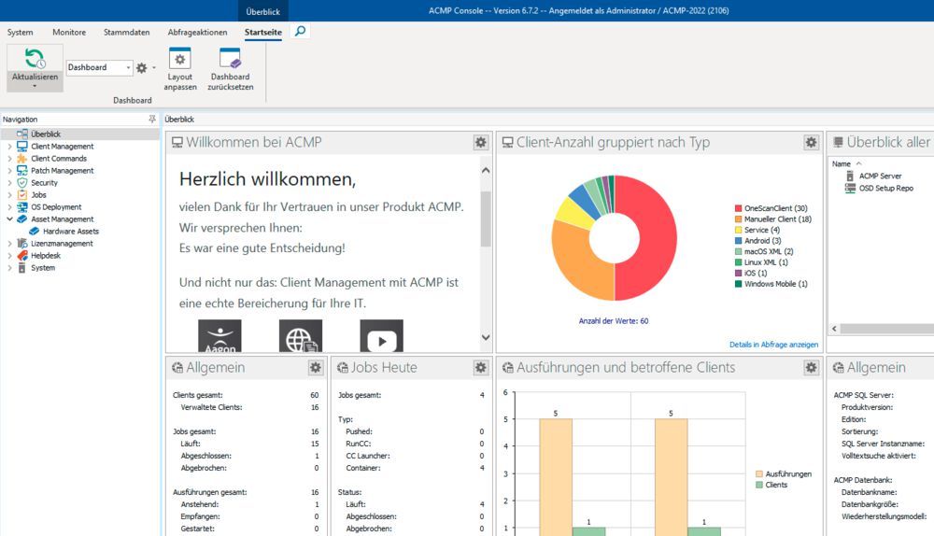Viewport: 934px width, 536px height.
Task: Click the Service (4) legend entry
Action: [x=757, y=230]
